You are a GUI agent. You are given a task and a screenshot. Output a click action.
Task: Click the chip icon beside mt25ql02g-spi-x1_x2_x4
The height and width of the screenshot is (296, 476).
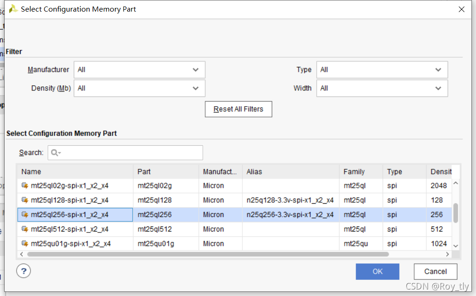[25, 185]
